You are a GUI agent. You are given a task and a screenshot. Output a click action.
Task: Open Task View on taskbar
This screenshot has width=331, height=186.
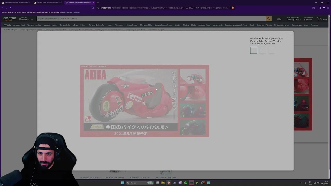[157, 183]
